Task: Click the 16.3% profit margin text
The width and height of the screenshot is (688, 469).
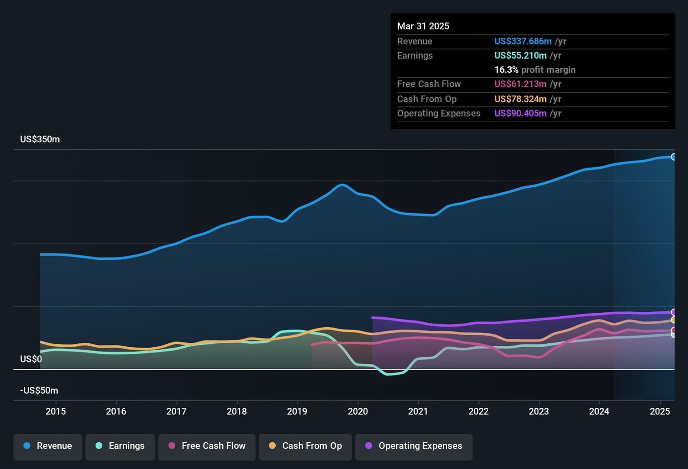Action: pyautogui.click(x=535, y=70)
